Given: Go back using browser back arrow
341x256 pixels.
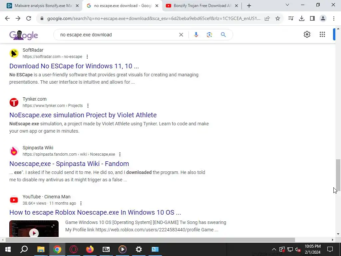Looking at the screenshot, I should tap(7, 19).
